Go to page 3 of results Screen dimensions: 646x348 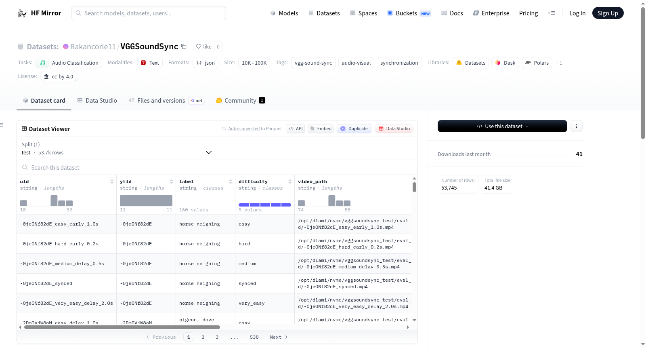(217, 337)
